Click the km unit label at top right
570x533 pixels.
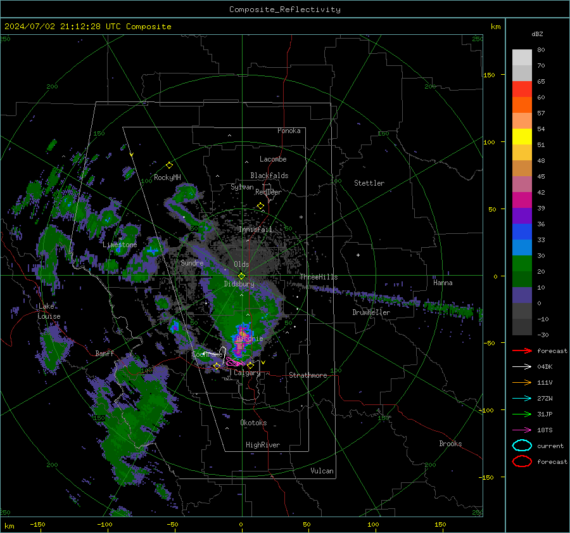click(495, 27)
